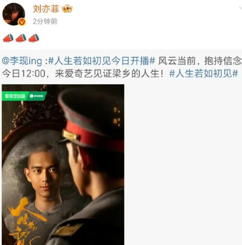Viewport: 242px width, 245px height.
Task: Open the 刘亦菲 username profile link
Action: (46, 8)
